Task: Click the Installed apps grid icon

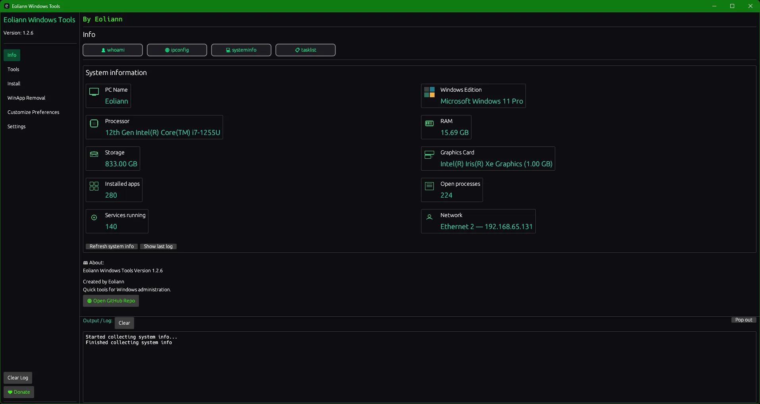Action: 94,186
